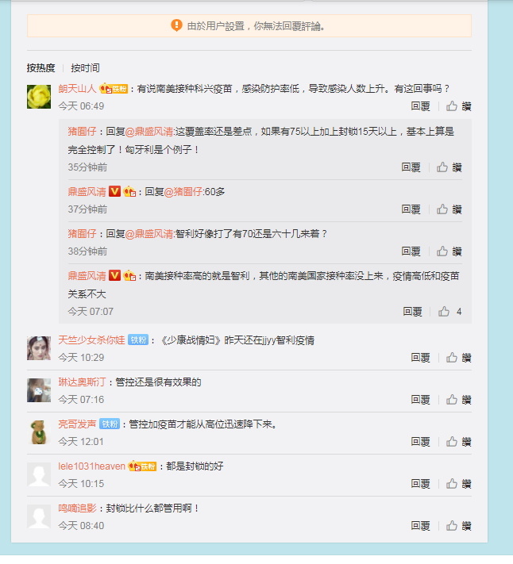The image size is (513, 564).
Task: Click the bear avatar of 亮哥发声
Action: pos(39,432)
